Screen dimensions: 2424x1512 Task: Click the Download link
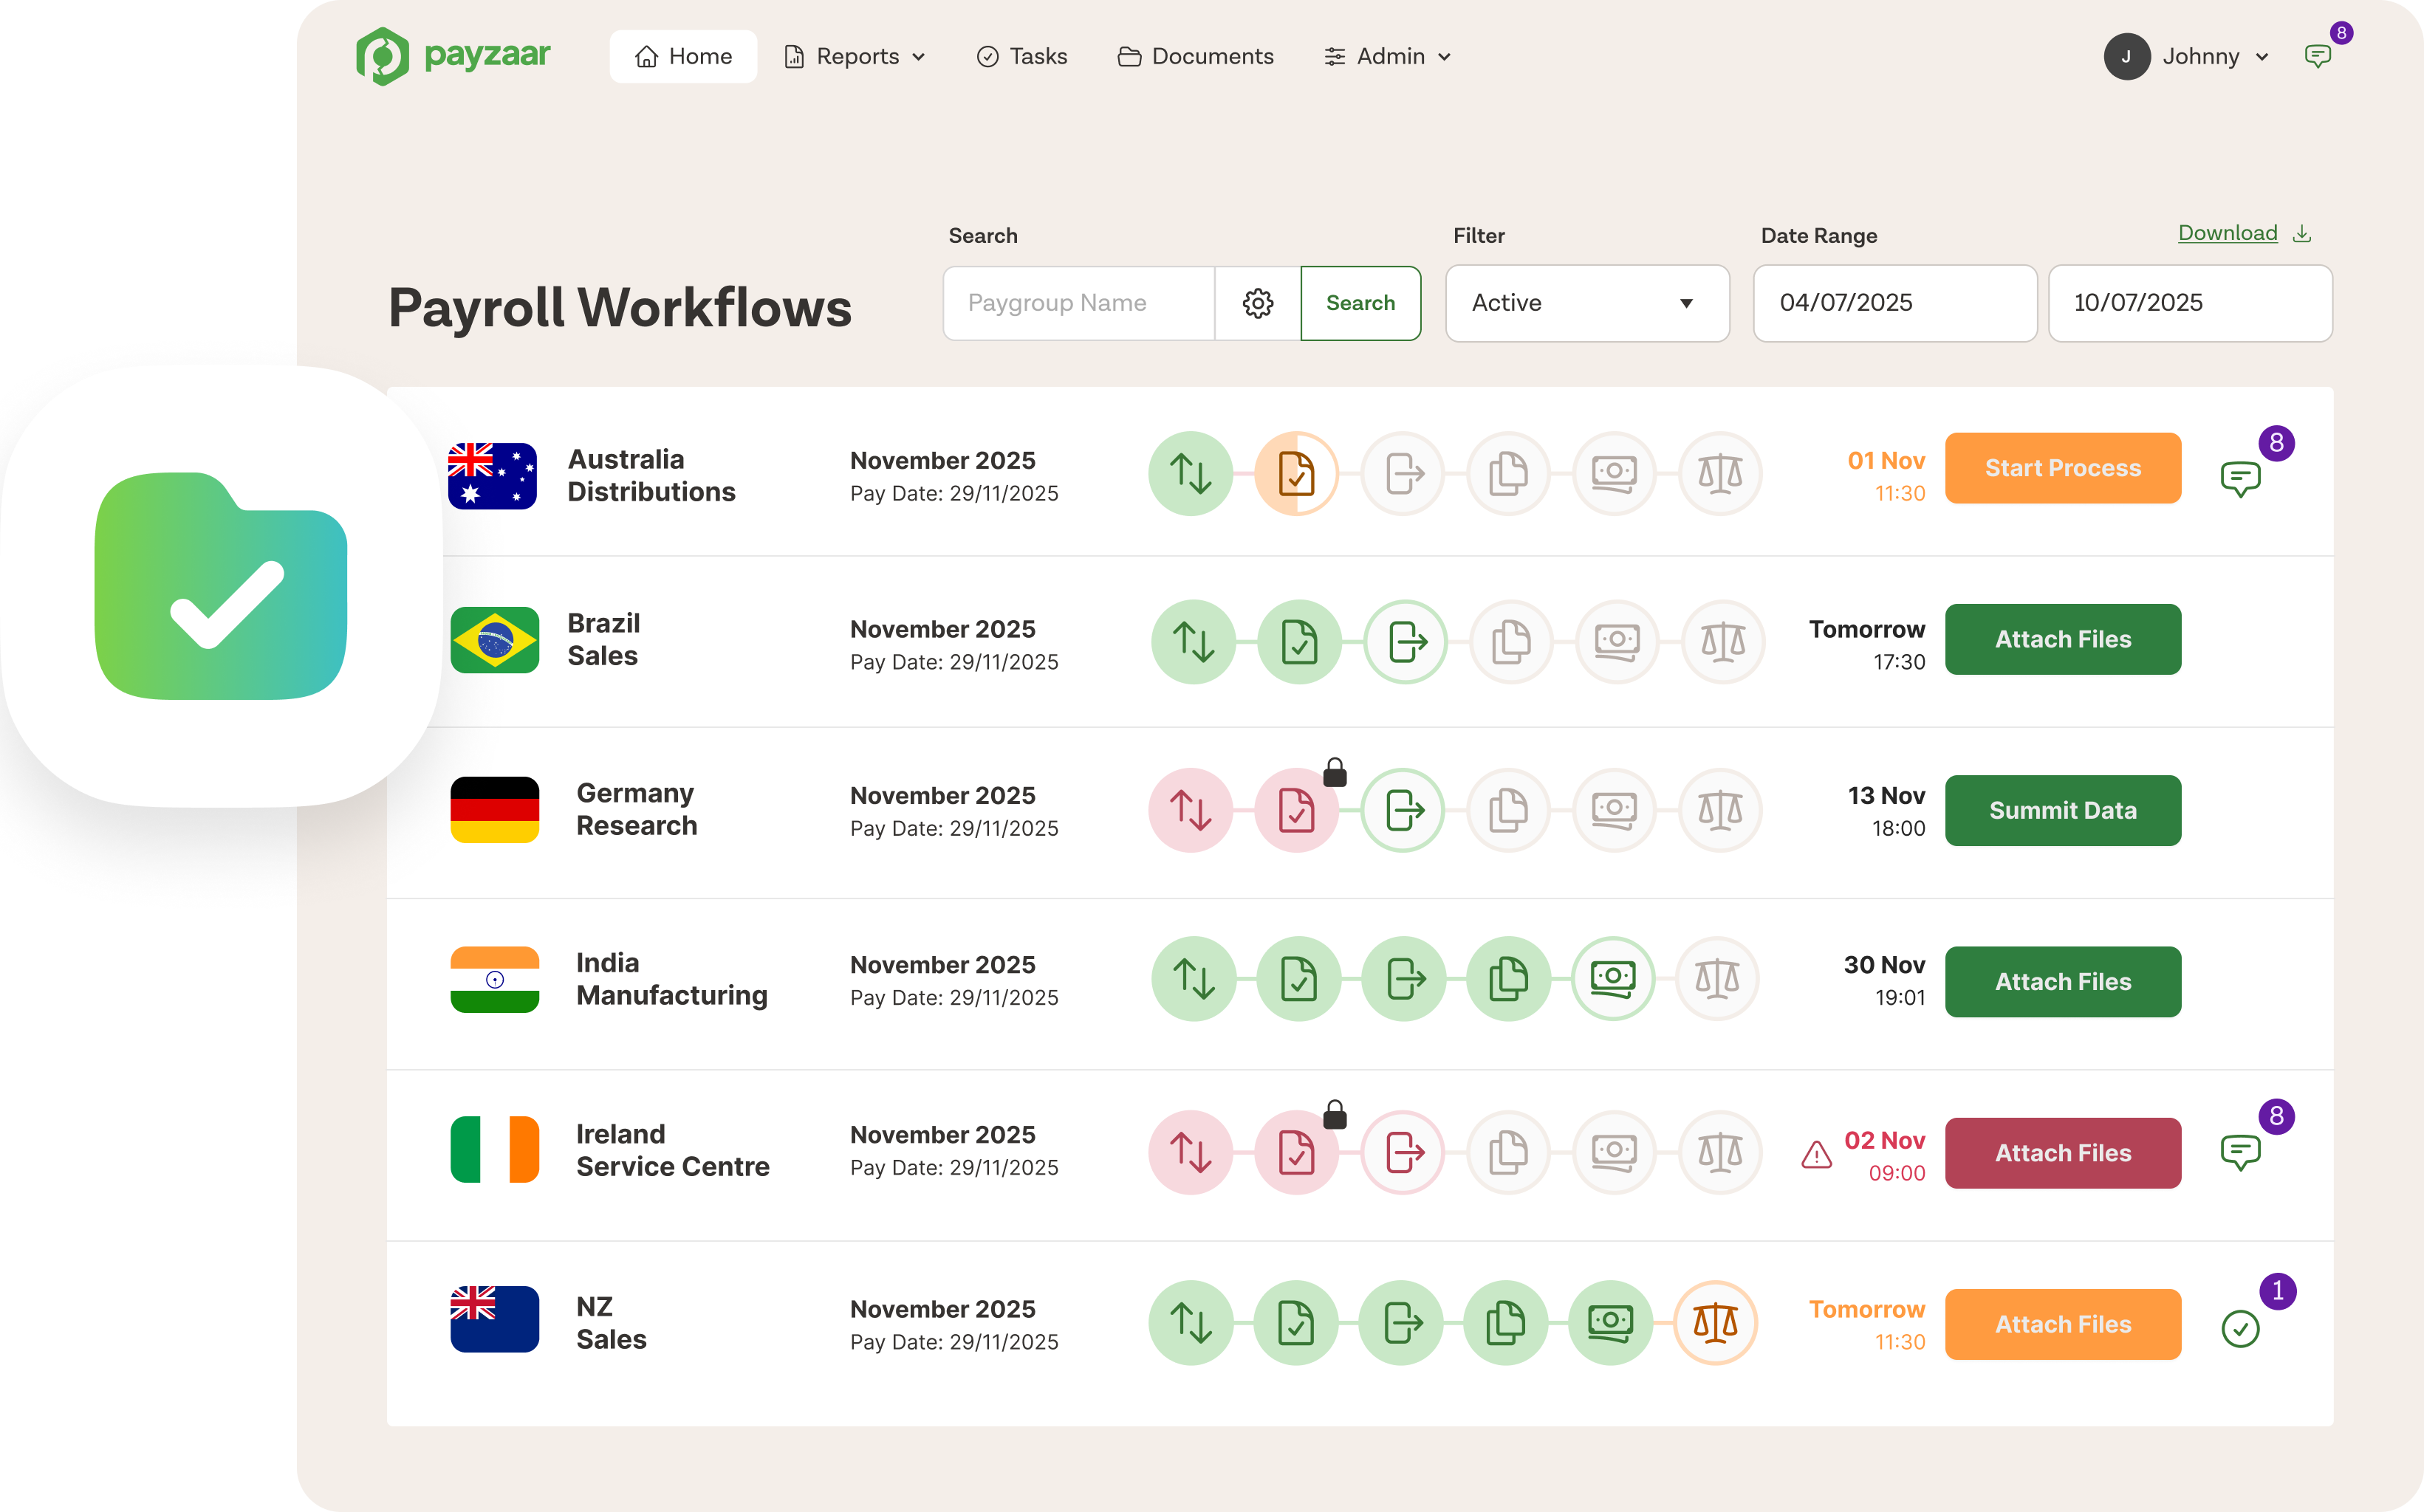pyautogui.click(x=2227, y=233)
